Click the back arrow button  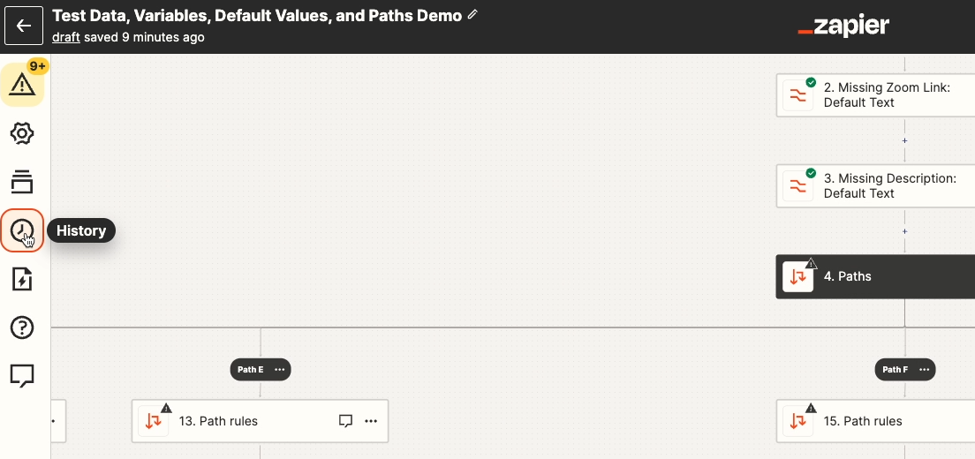(24, 26)
